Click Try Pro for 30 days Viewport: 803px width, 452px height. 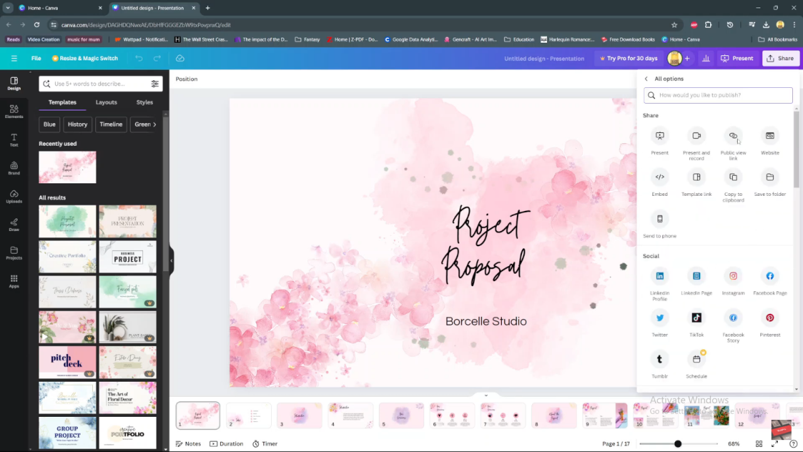pos(628,58)
